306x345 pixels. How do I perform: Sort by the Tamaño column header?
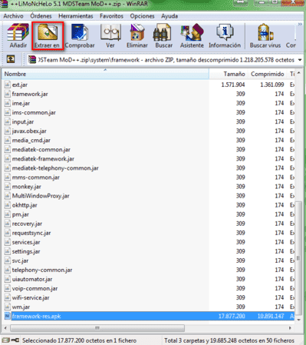click(229, 74)
